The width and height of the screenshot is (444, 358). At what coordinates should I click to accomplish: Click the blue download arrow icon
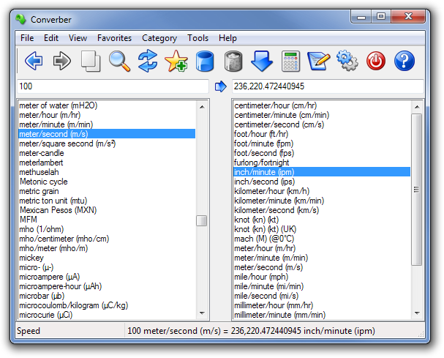click(x=262, y=61)
